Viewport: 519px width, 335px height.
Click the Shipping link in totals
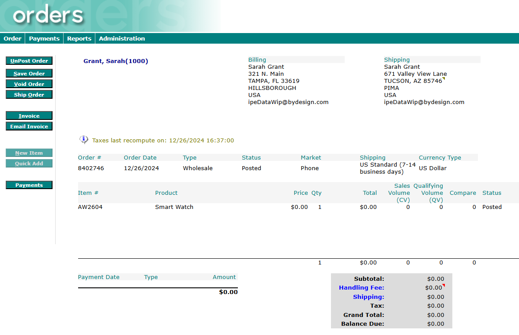pos(369,297)
